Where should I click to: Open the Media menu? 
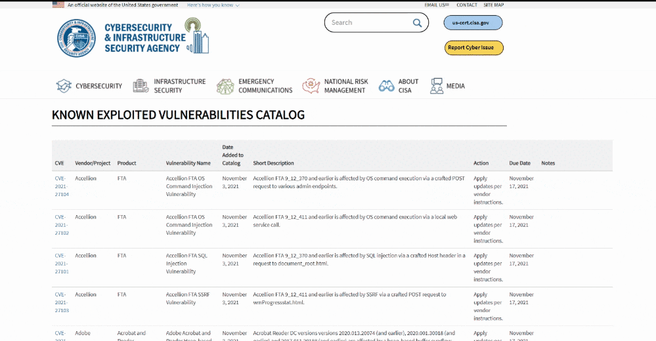click(x=455, y=86)
